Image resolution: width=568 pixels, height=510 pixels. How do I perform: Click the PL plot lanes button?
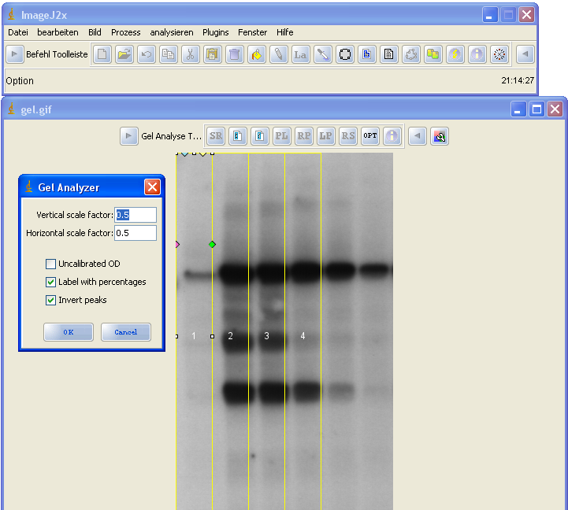pos(282,136)
